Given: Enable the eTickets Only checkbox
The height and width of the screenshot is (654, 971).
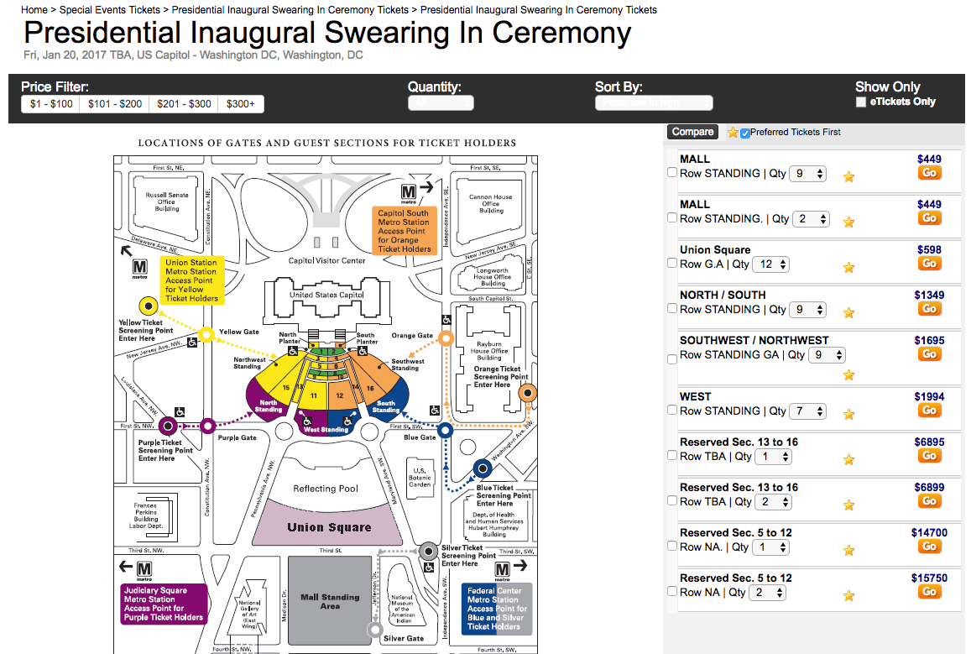Looking at the screenshot, I should click(860, 102).
